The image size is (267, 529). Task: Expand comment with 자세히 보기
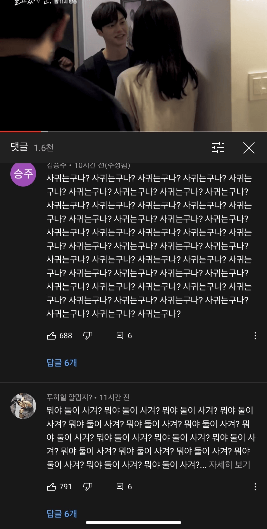tap(230, 464)
